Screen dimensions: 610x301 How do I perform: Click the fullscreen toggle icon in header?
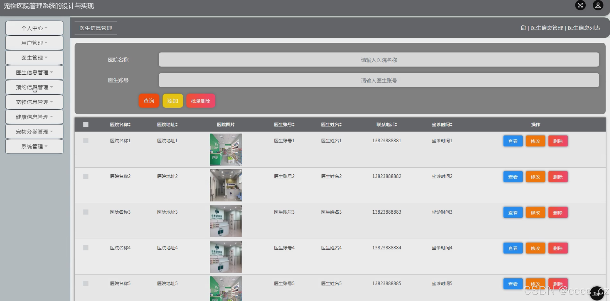pyautogui.click(x=580, y=5)
